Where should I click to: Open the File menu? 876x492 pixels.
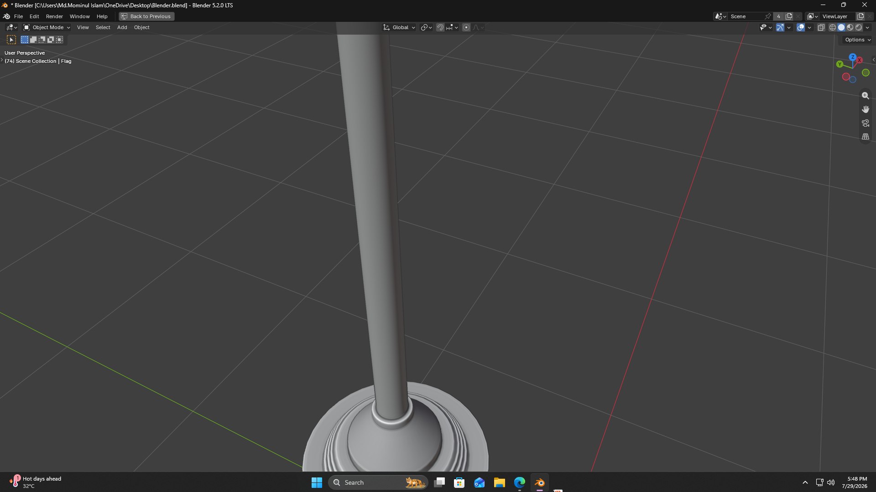pyautogui.click(x=18, y=16)
